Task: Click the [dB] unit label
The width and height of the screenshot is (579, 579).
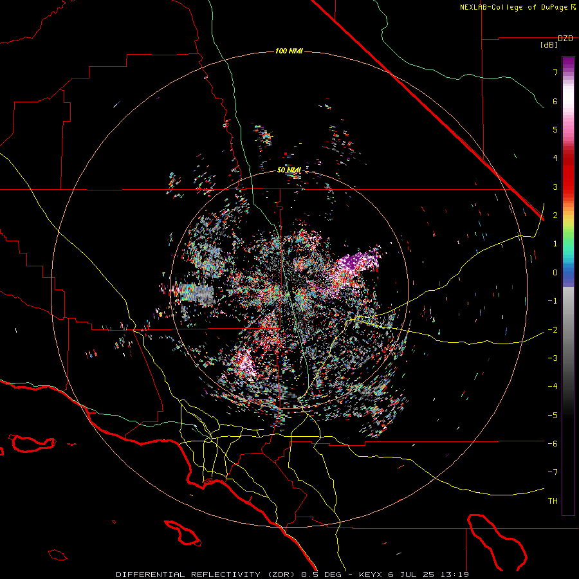Action: [x=549, y=45]
